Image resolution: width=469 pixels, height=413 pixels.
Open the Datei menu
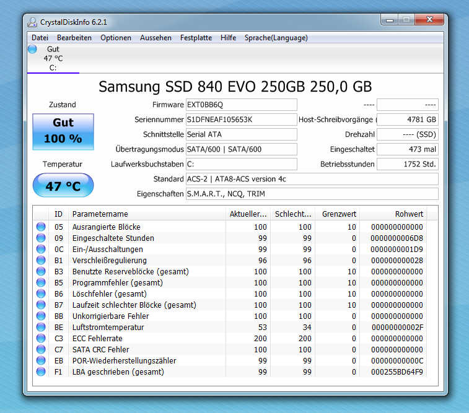(40, 38)
